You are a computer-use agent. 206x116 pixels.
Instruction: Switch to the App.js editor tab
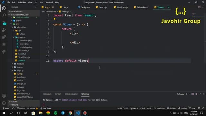47,7
